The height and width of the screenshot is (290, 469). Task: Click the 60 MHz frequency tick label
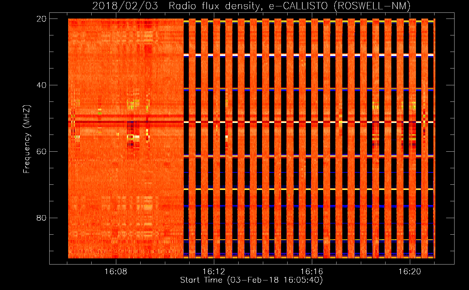[x=41, y=151]
